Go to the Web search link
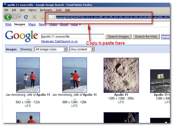The width and height of the screenshot is (173, 126). tap(8, 24)
